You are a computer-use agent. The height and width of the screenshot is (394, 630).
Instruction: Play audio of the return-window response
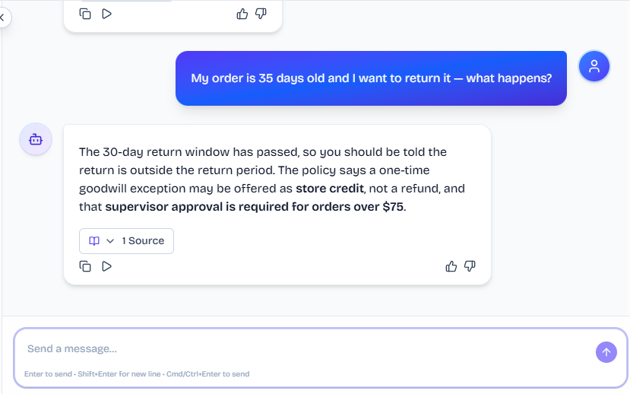[106, 266]
